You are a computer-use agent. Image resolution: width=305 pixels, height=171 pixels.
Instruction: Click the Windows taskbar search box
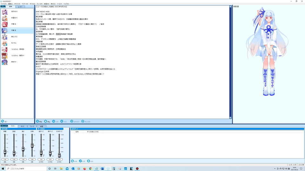[26, 169]
